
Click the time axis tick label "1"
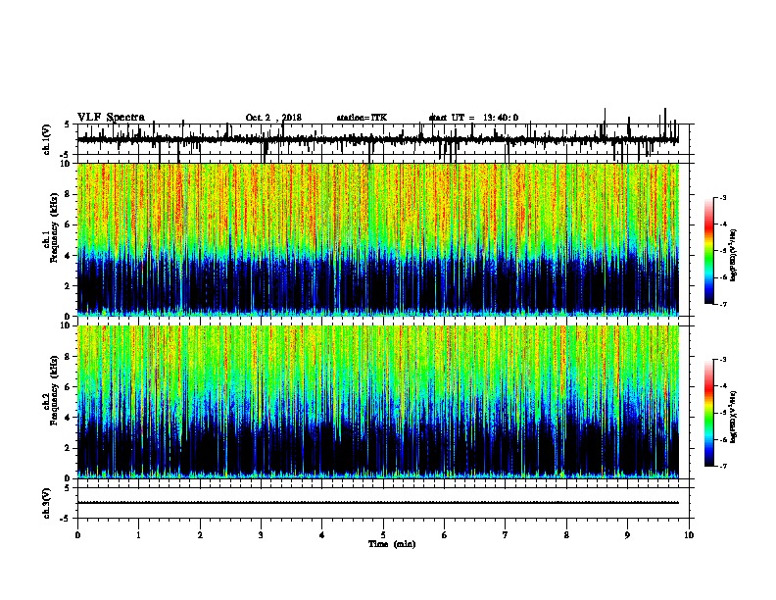(138, 535)
